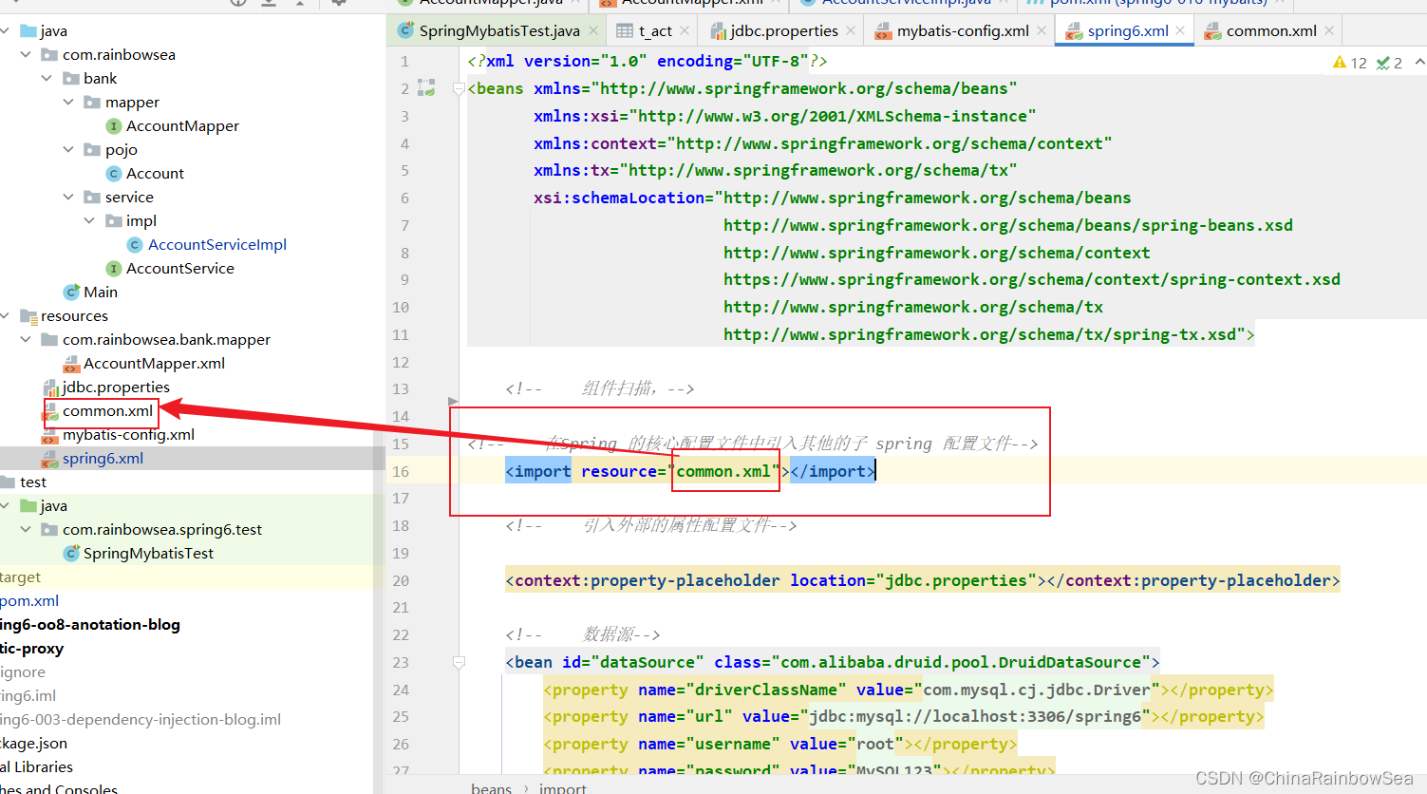Image resolution: width=1427 pixels, height=794 pixels.
Task: Click the mybatis-config.xml file icon in tree
Action: click(x=50, y=435)
